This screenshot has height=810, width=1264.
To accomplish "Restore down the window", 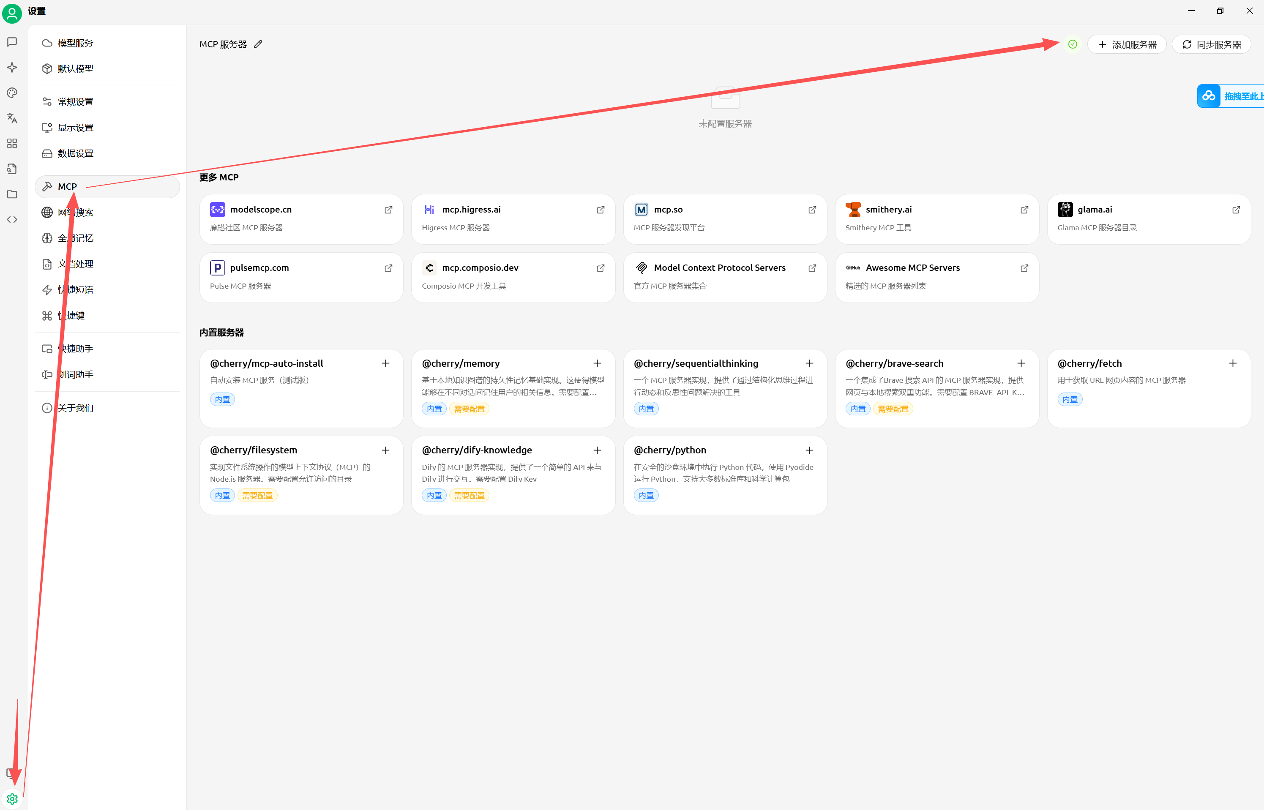I will (1220, 11).
